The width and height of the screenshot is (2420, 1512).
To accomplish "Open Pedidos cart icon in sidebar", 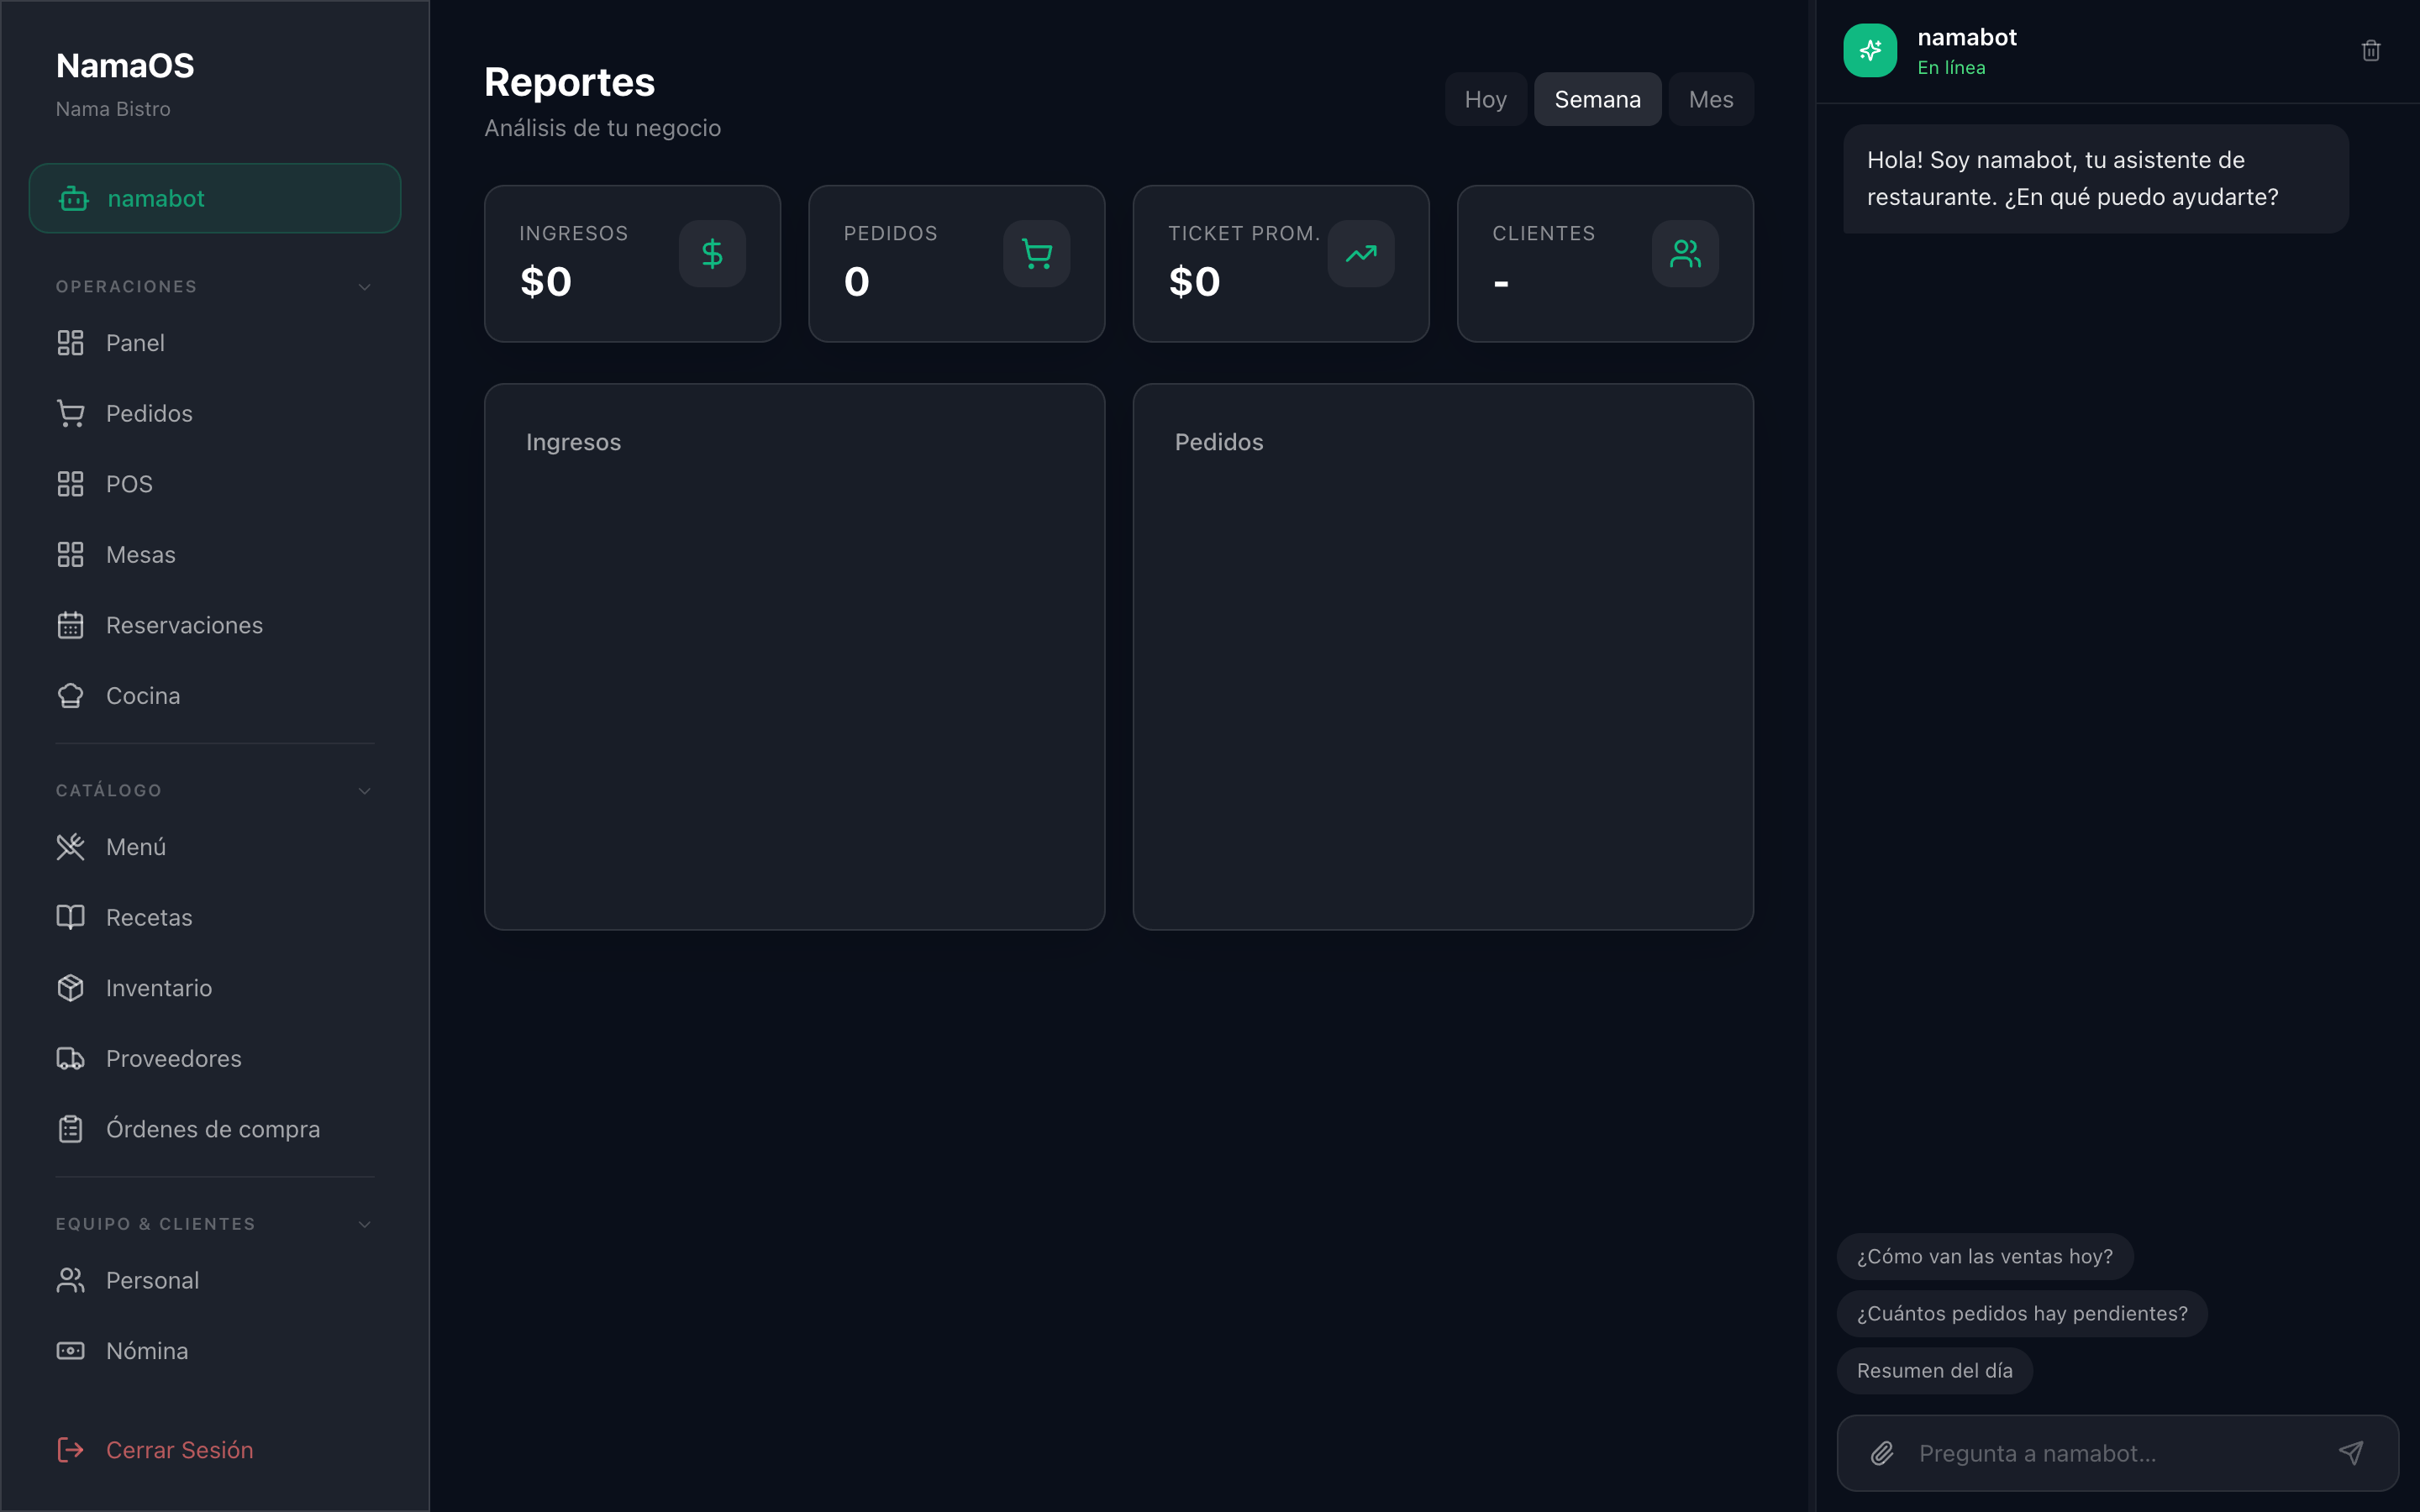I will (x=70, y=413).
